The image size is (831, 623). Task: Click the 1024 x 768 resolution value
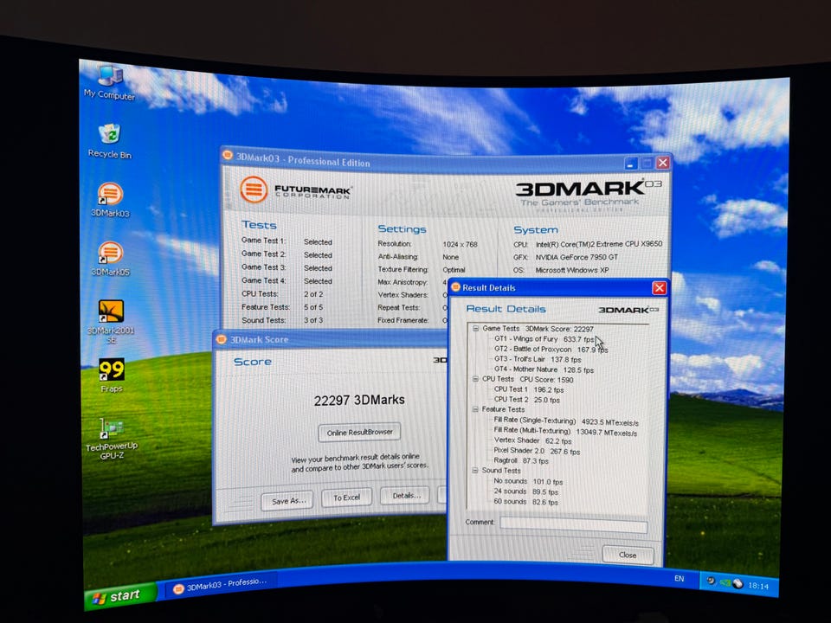coord(460,244)
